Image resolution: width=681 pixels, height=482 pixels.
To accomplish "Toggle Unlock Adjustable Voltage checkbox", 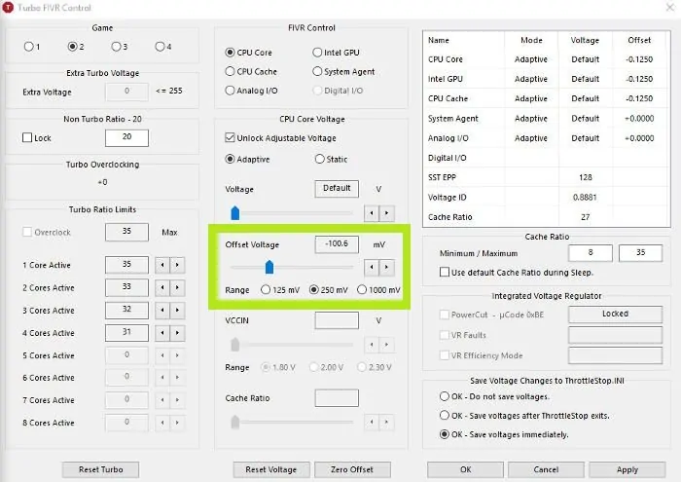I will 231,137.
